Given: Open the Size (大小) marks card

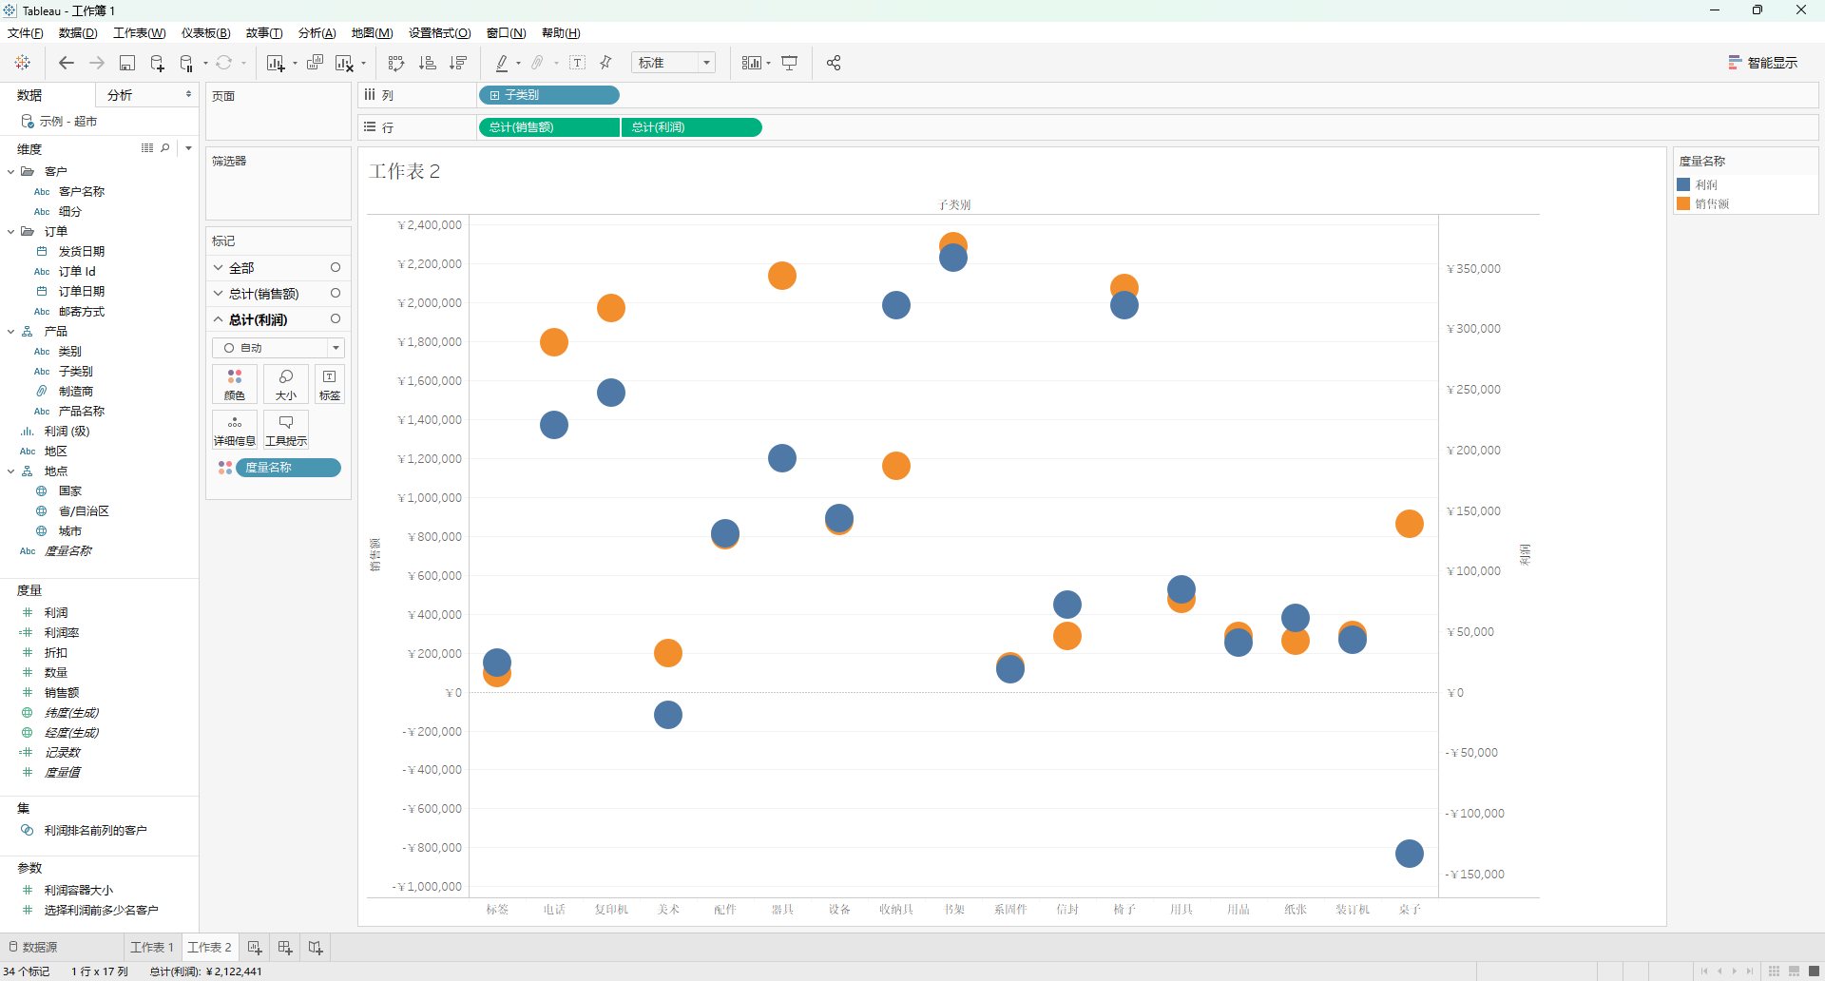Looking at the screenshot, I should (286, 384).
